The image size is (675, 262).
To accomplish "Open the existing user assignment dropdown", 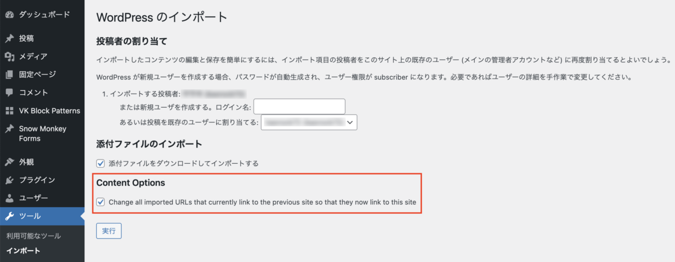I will (x=308, y=121).
